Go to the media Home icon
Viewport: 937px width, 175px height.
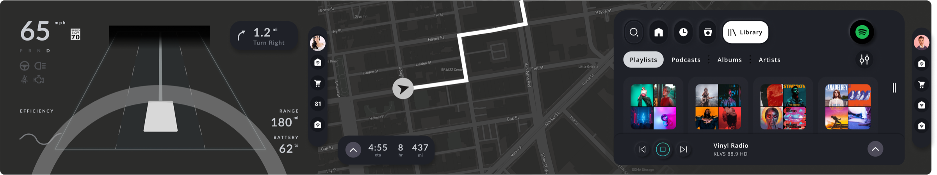coord(659,32)
